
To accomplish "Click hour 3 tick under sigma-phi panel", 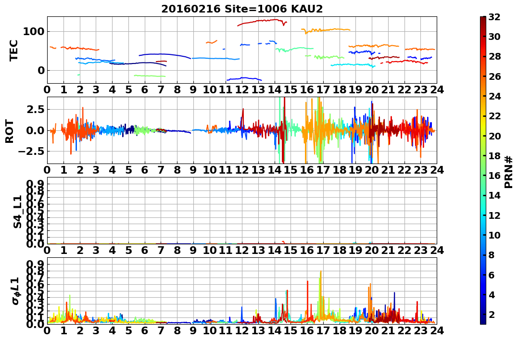I will (96, 330).
